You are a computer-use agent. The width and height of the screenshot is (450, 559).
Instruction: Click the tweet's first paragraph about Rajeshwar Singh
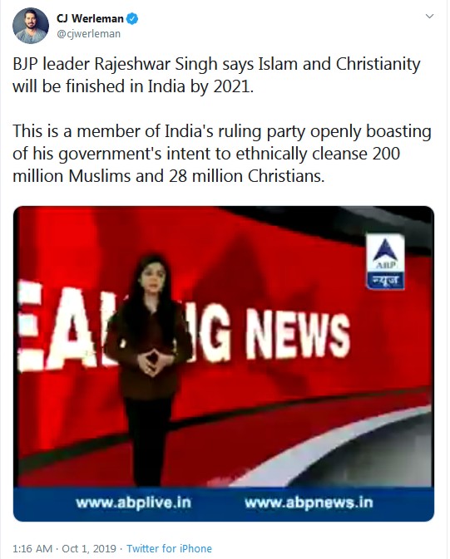point(217,76)
